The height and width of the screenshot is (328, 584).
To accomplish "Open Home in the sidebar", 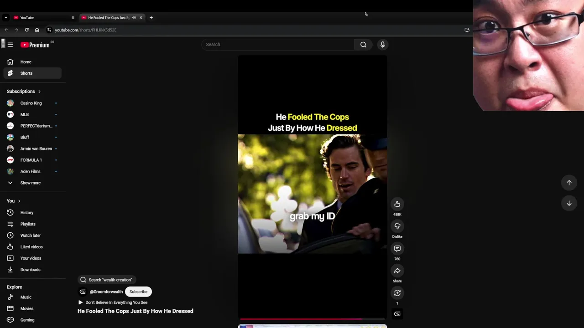I will pyautogui.click(x=32, y=62).
